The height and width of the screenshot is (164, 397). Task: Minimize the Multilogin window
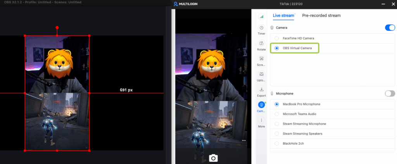383,4
